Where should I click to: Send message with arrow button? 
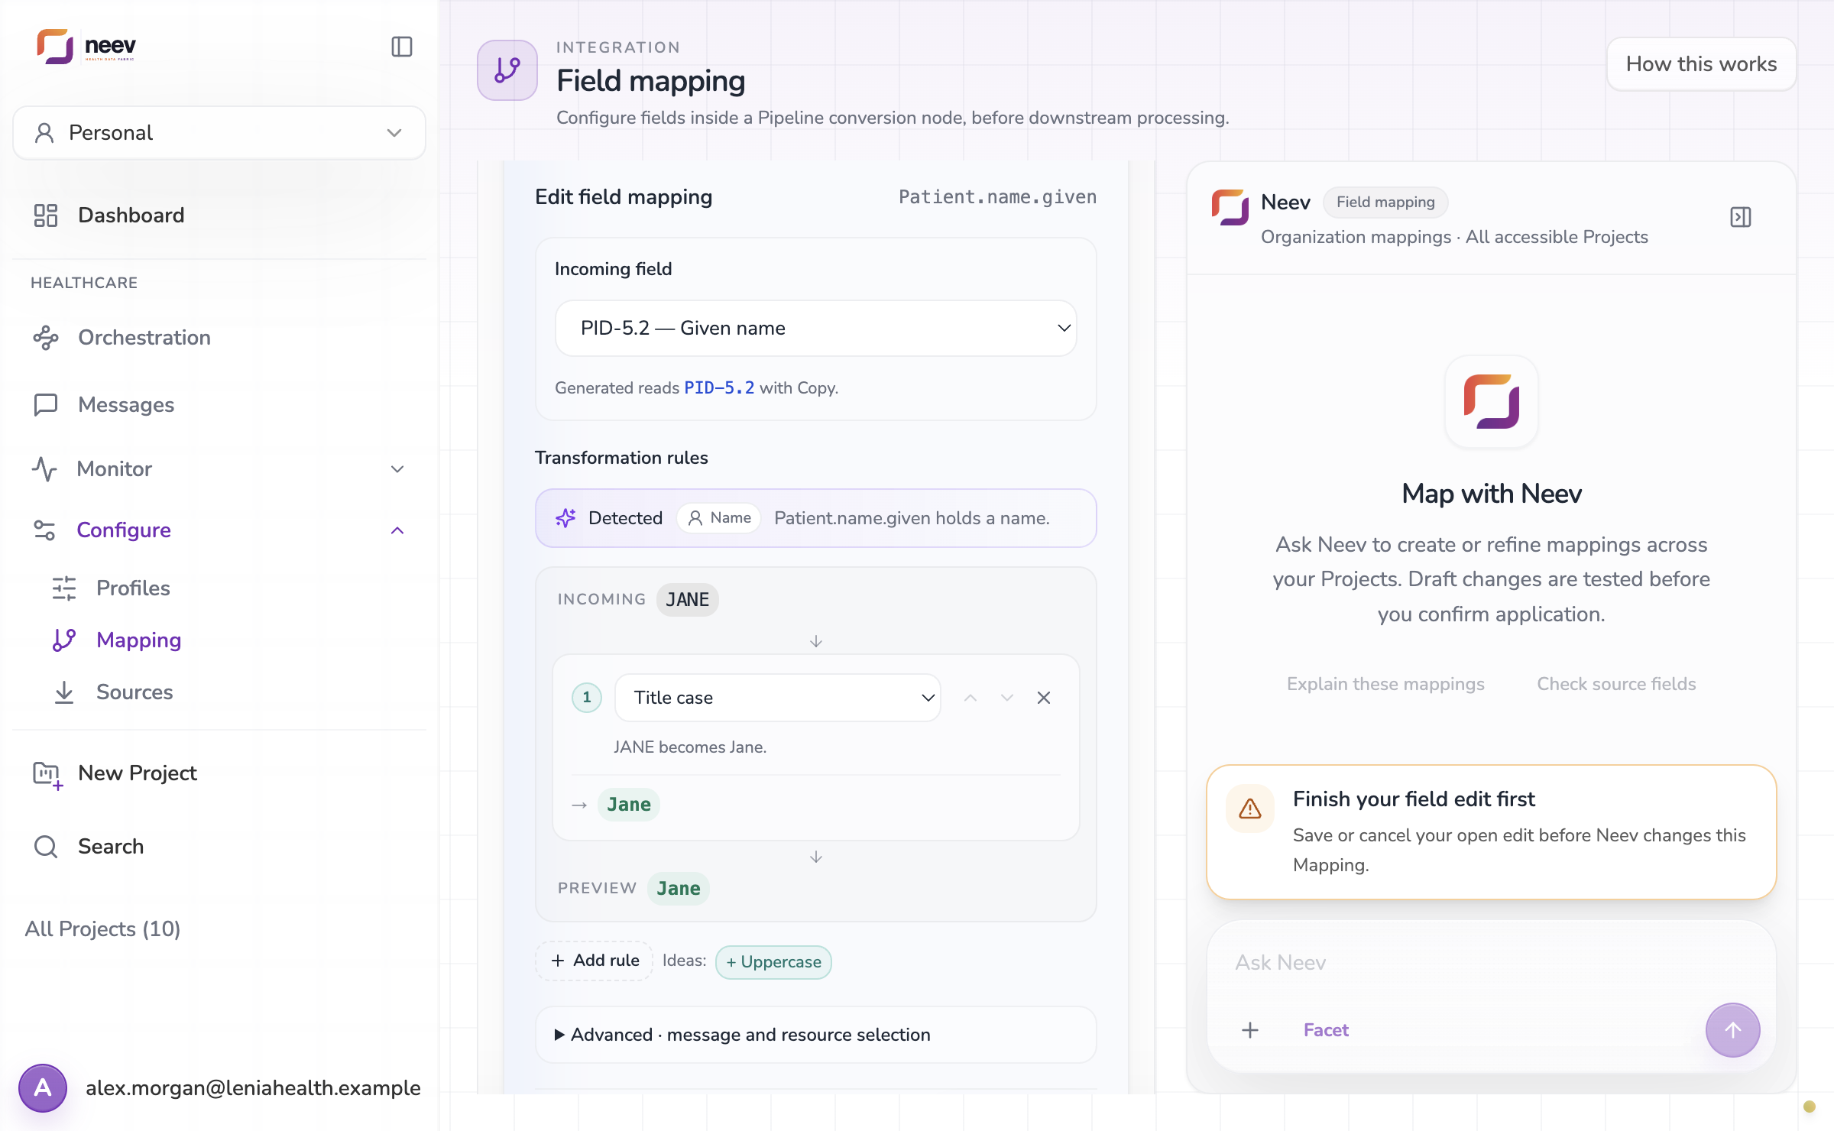tap(1733, 1030)
